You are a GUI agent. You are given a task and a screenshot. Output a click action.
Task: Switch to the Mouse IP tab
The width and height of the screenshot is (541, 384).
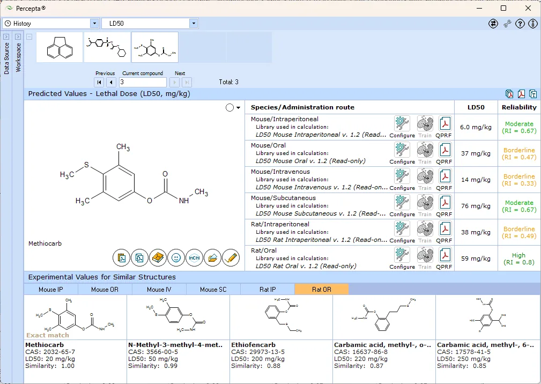[51, 290]
